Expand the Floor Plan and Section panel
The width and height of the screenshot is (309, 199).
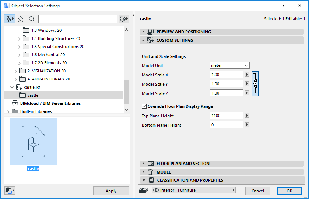click(x=143, y=164)
